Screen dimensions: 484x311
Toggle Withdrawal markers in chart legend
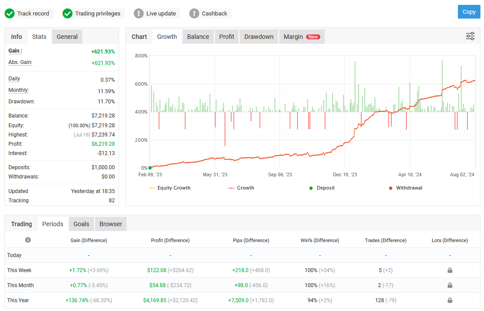(x=405, y=188)
